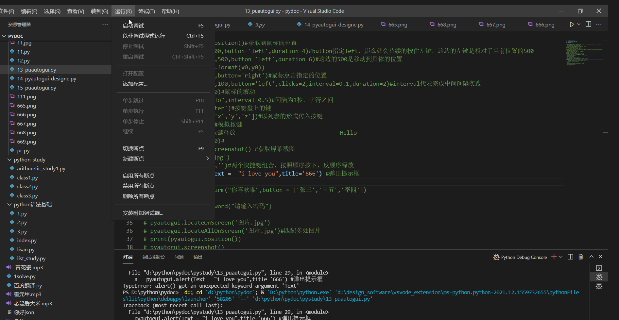This screenshot has height=320, width=619.
Task: Open the 查看(V) menu
Action: tap(76, 11)
